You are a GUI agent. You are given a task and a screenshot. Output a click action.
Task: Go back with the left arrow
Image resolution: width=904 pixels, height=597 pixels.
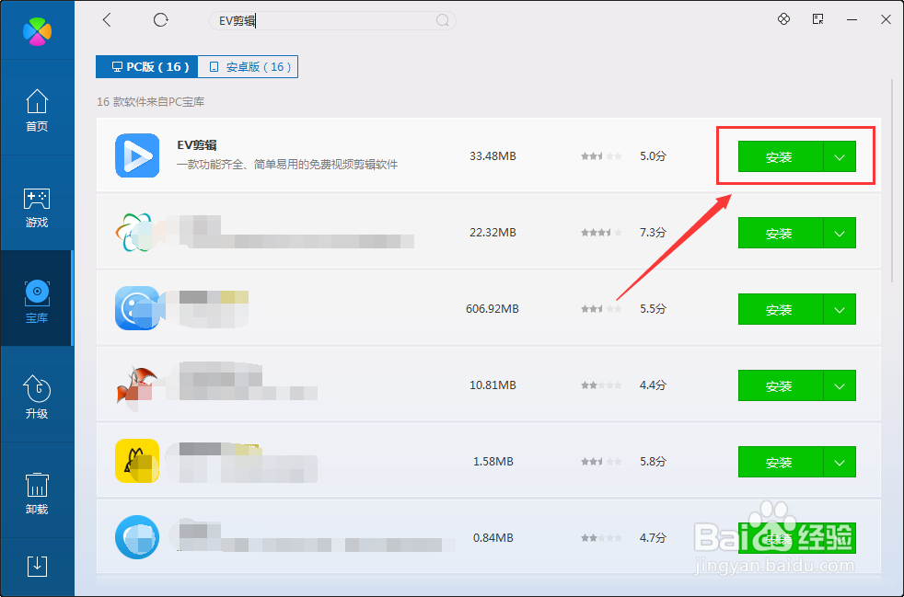coord(107,20)
